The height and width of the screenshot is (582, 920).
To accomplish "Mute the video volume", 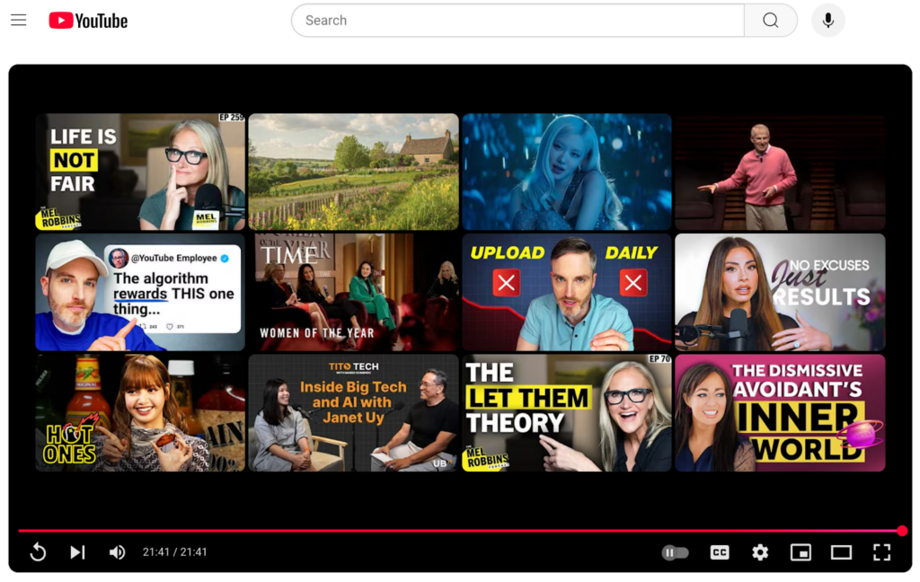I will point(117,552).
